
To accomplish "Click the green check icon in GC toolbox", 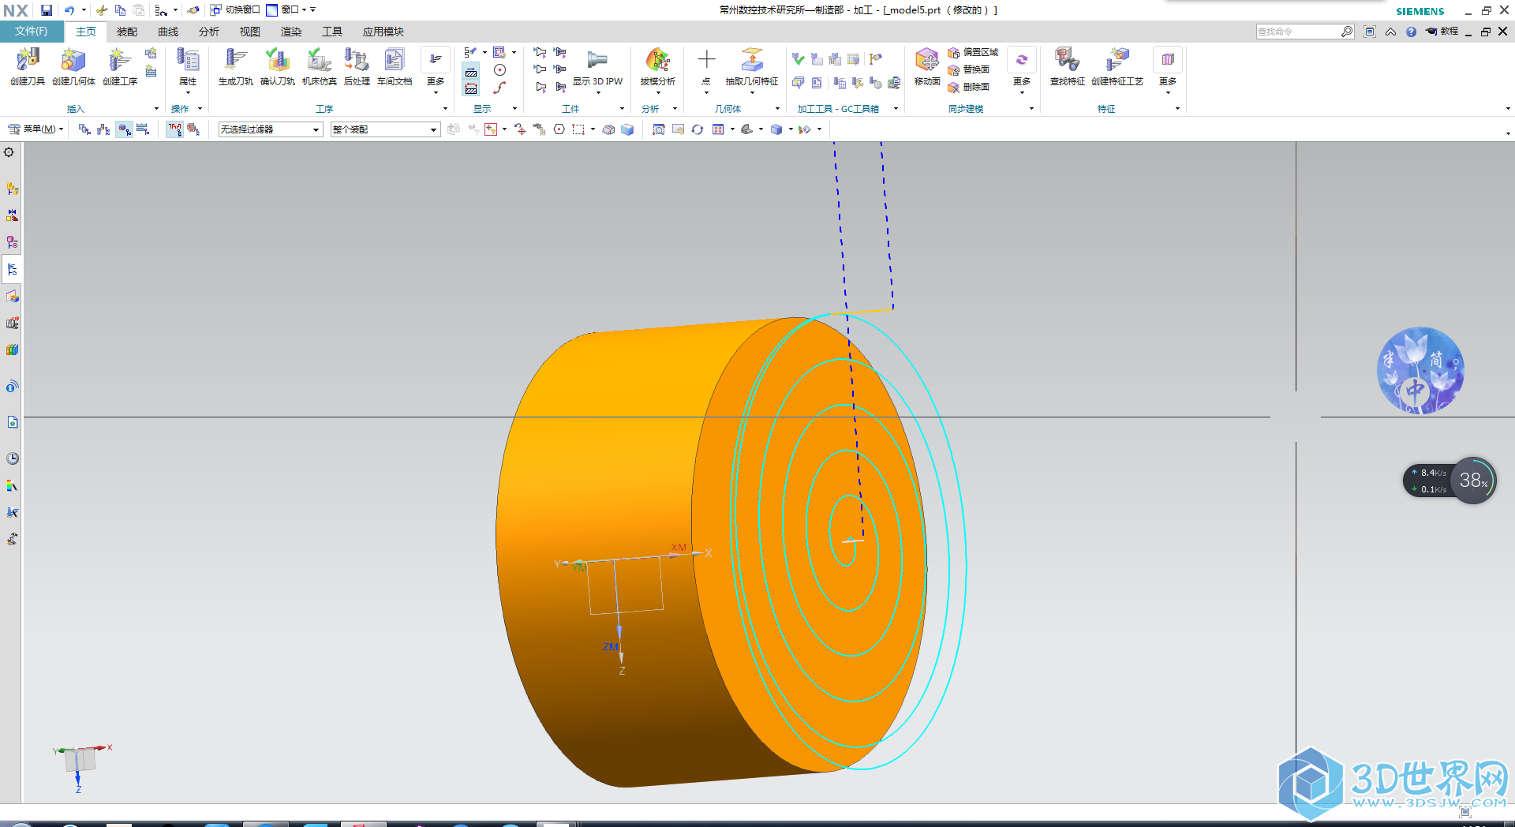I will (x=799, y=59).
